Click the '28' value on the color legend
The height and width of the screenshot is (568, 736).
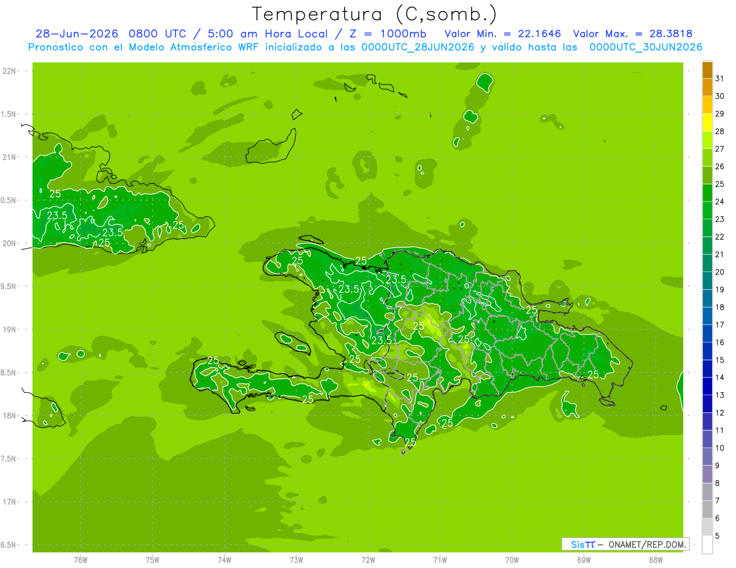(x=719, y=131)
